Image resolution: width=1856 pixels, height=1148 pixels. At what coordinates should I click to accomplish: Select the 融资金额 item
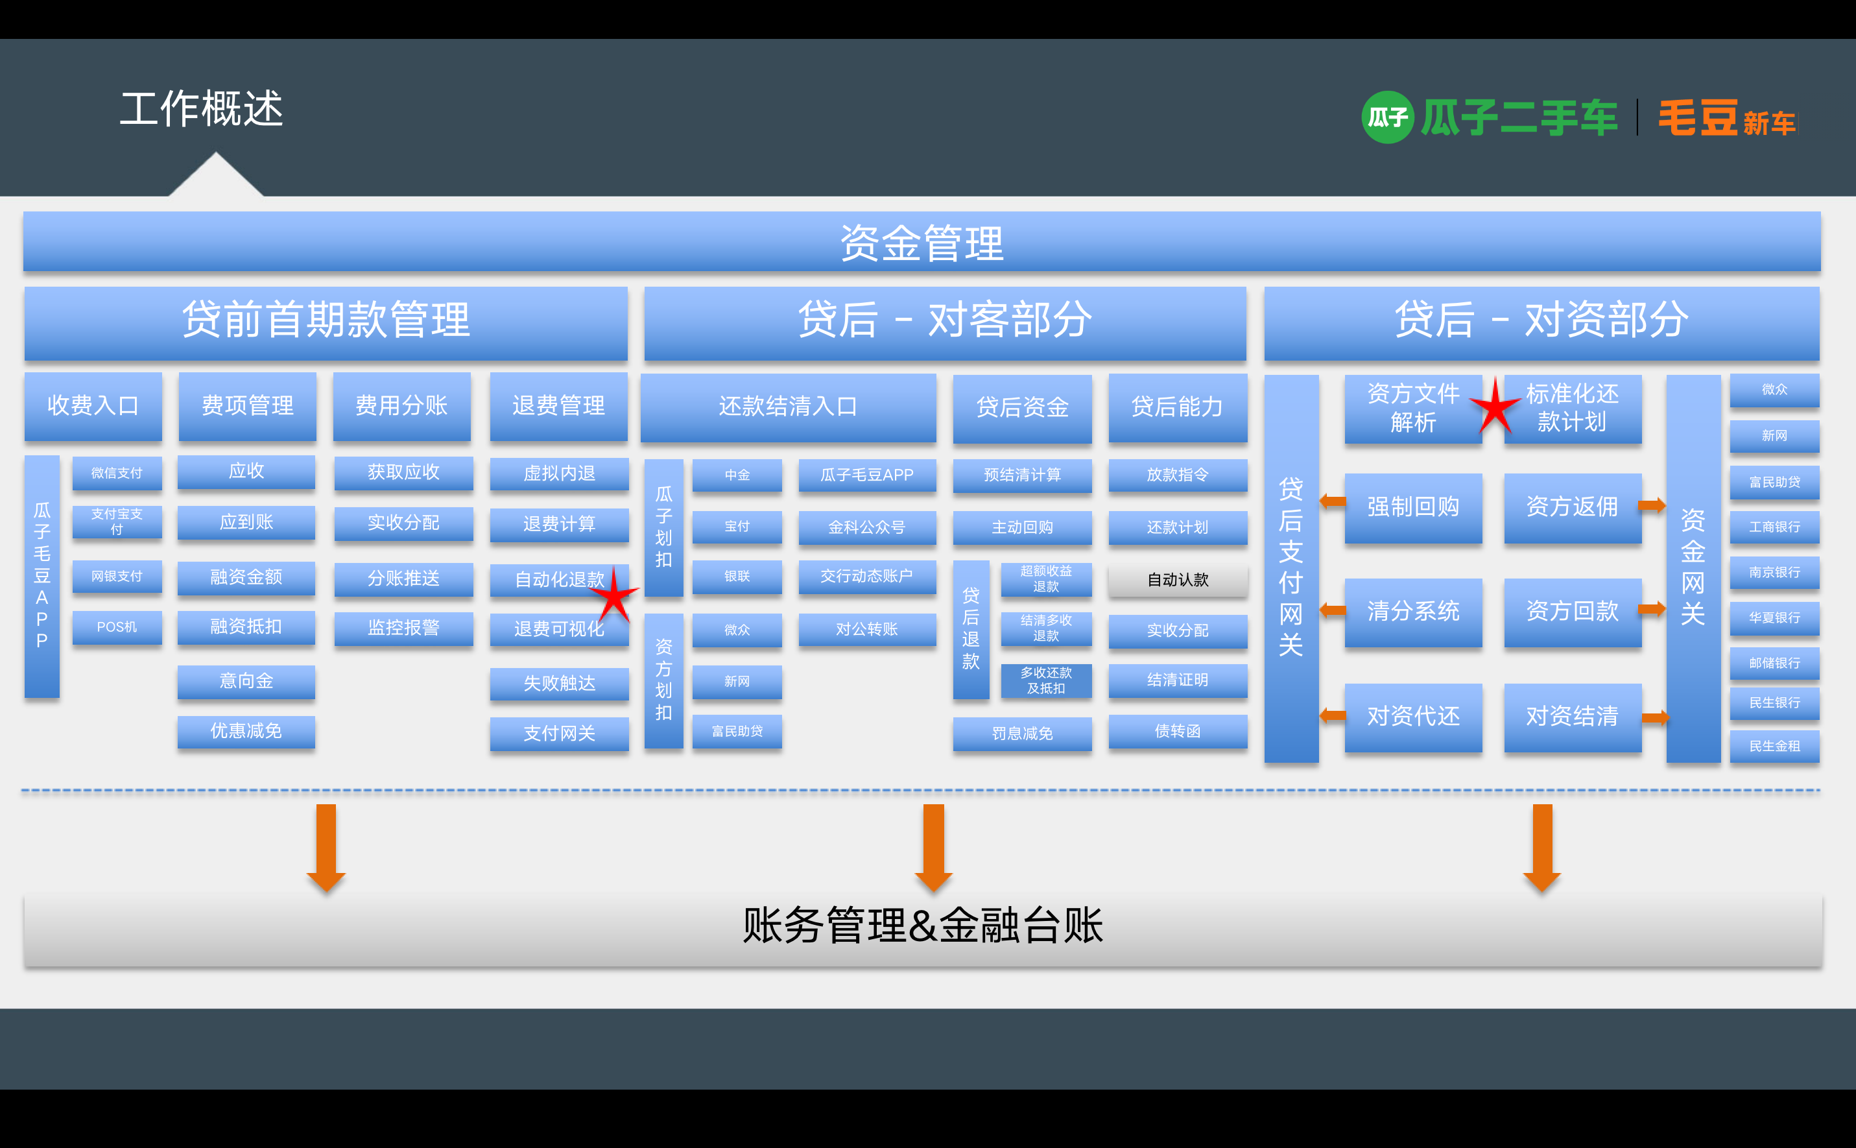click(246, 577)
